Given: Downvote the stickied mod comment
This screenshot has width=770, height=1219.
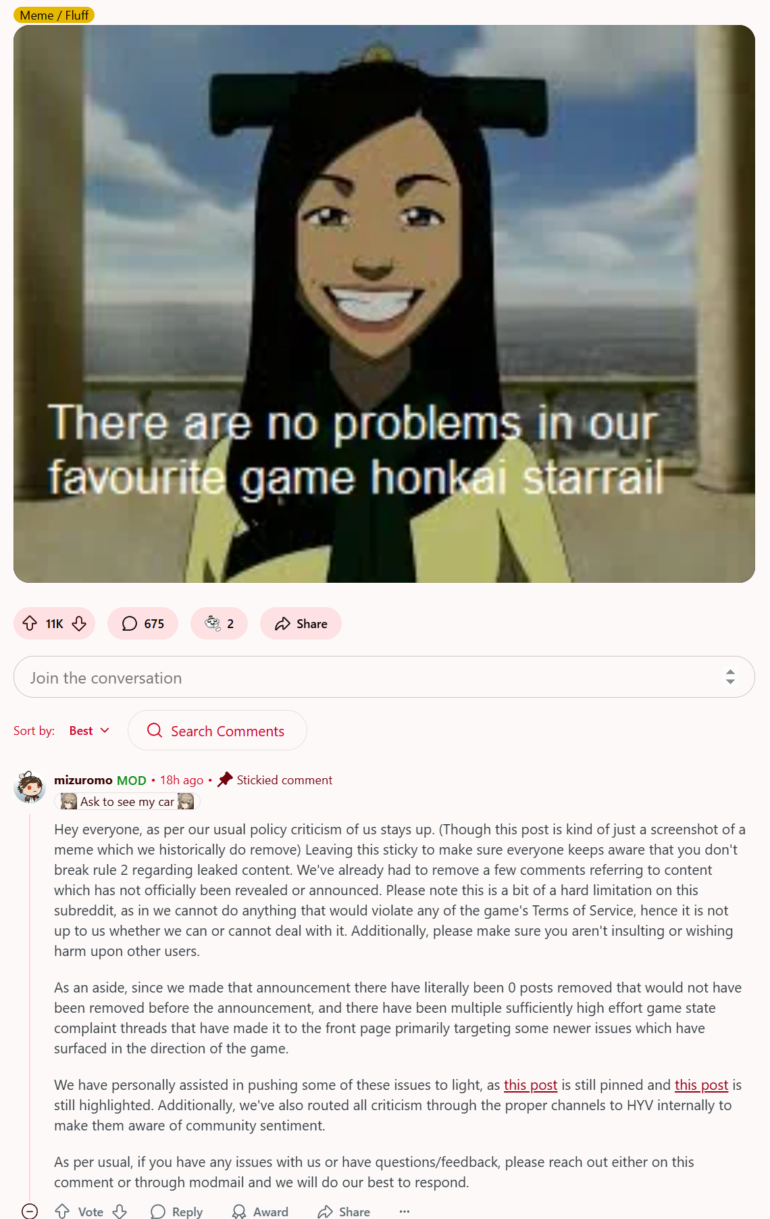Looking at the screenshot, I should point(120,1211).
